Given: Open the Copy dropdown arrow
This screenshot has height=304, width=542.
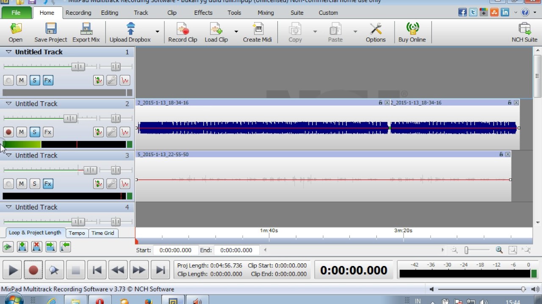Looking at the screenshot, I should coord(315,32).
